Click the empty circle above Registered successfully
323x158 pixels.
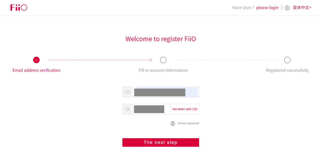pos(287,60)
